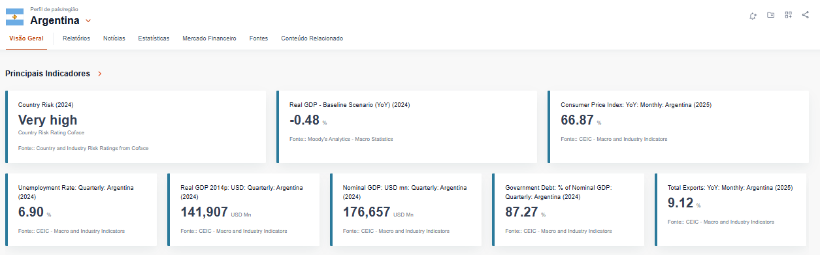
Task: Open the Consumer Price Index YoY card title
Action: pos(636,104)
